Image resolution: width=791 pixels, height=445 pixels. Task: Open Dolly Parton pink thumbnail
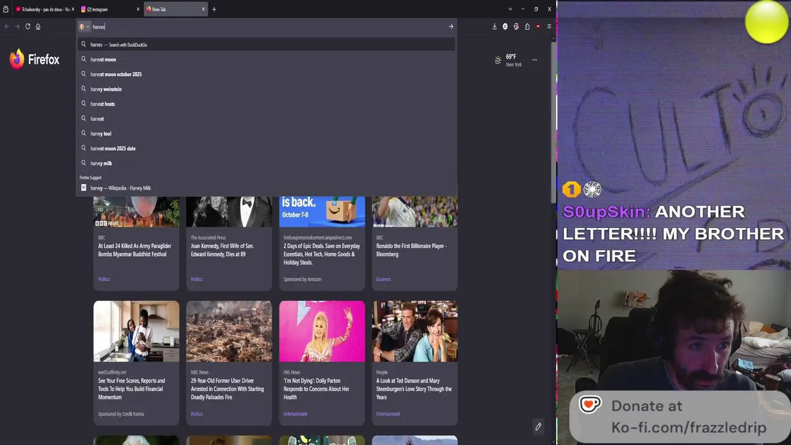[x=322, y=331]
